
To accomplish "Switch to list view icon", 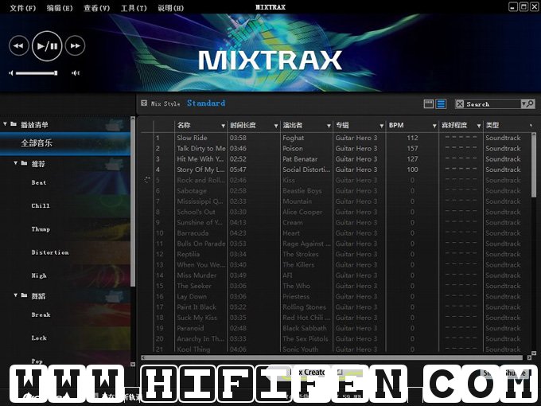I will tap(441, 103).
